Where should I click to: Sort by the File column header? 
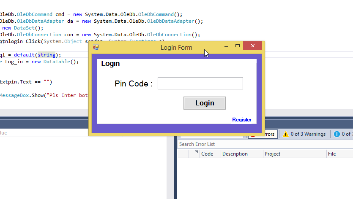click(x=332, y=154)
